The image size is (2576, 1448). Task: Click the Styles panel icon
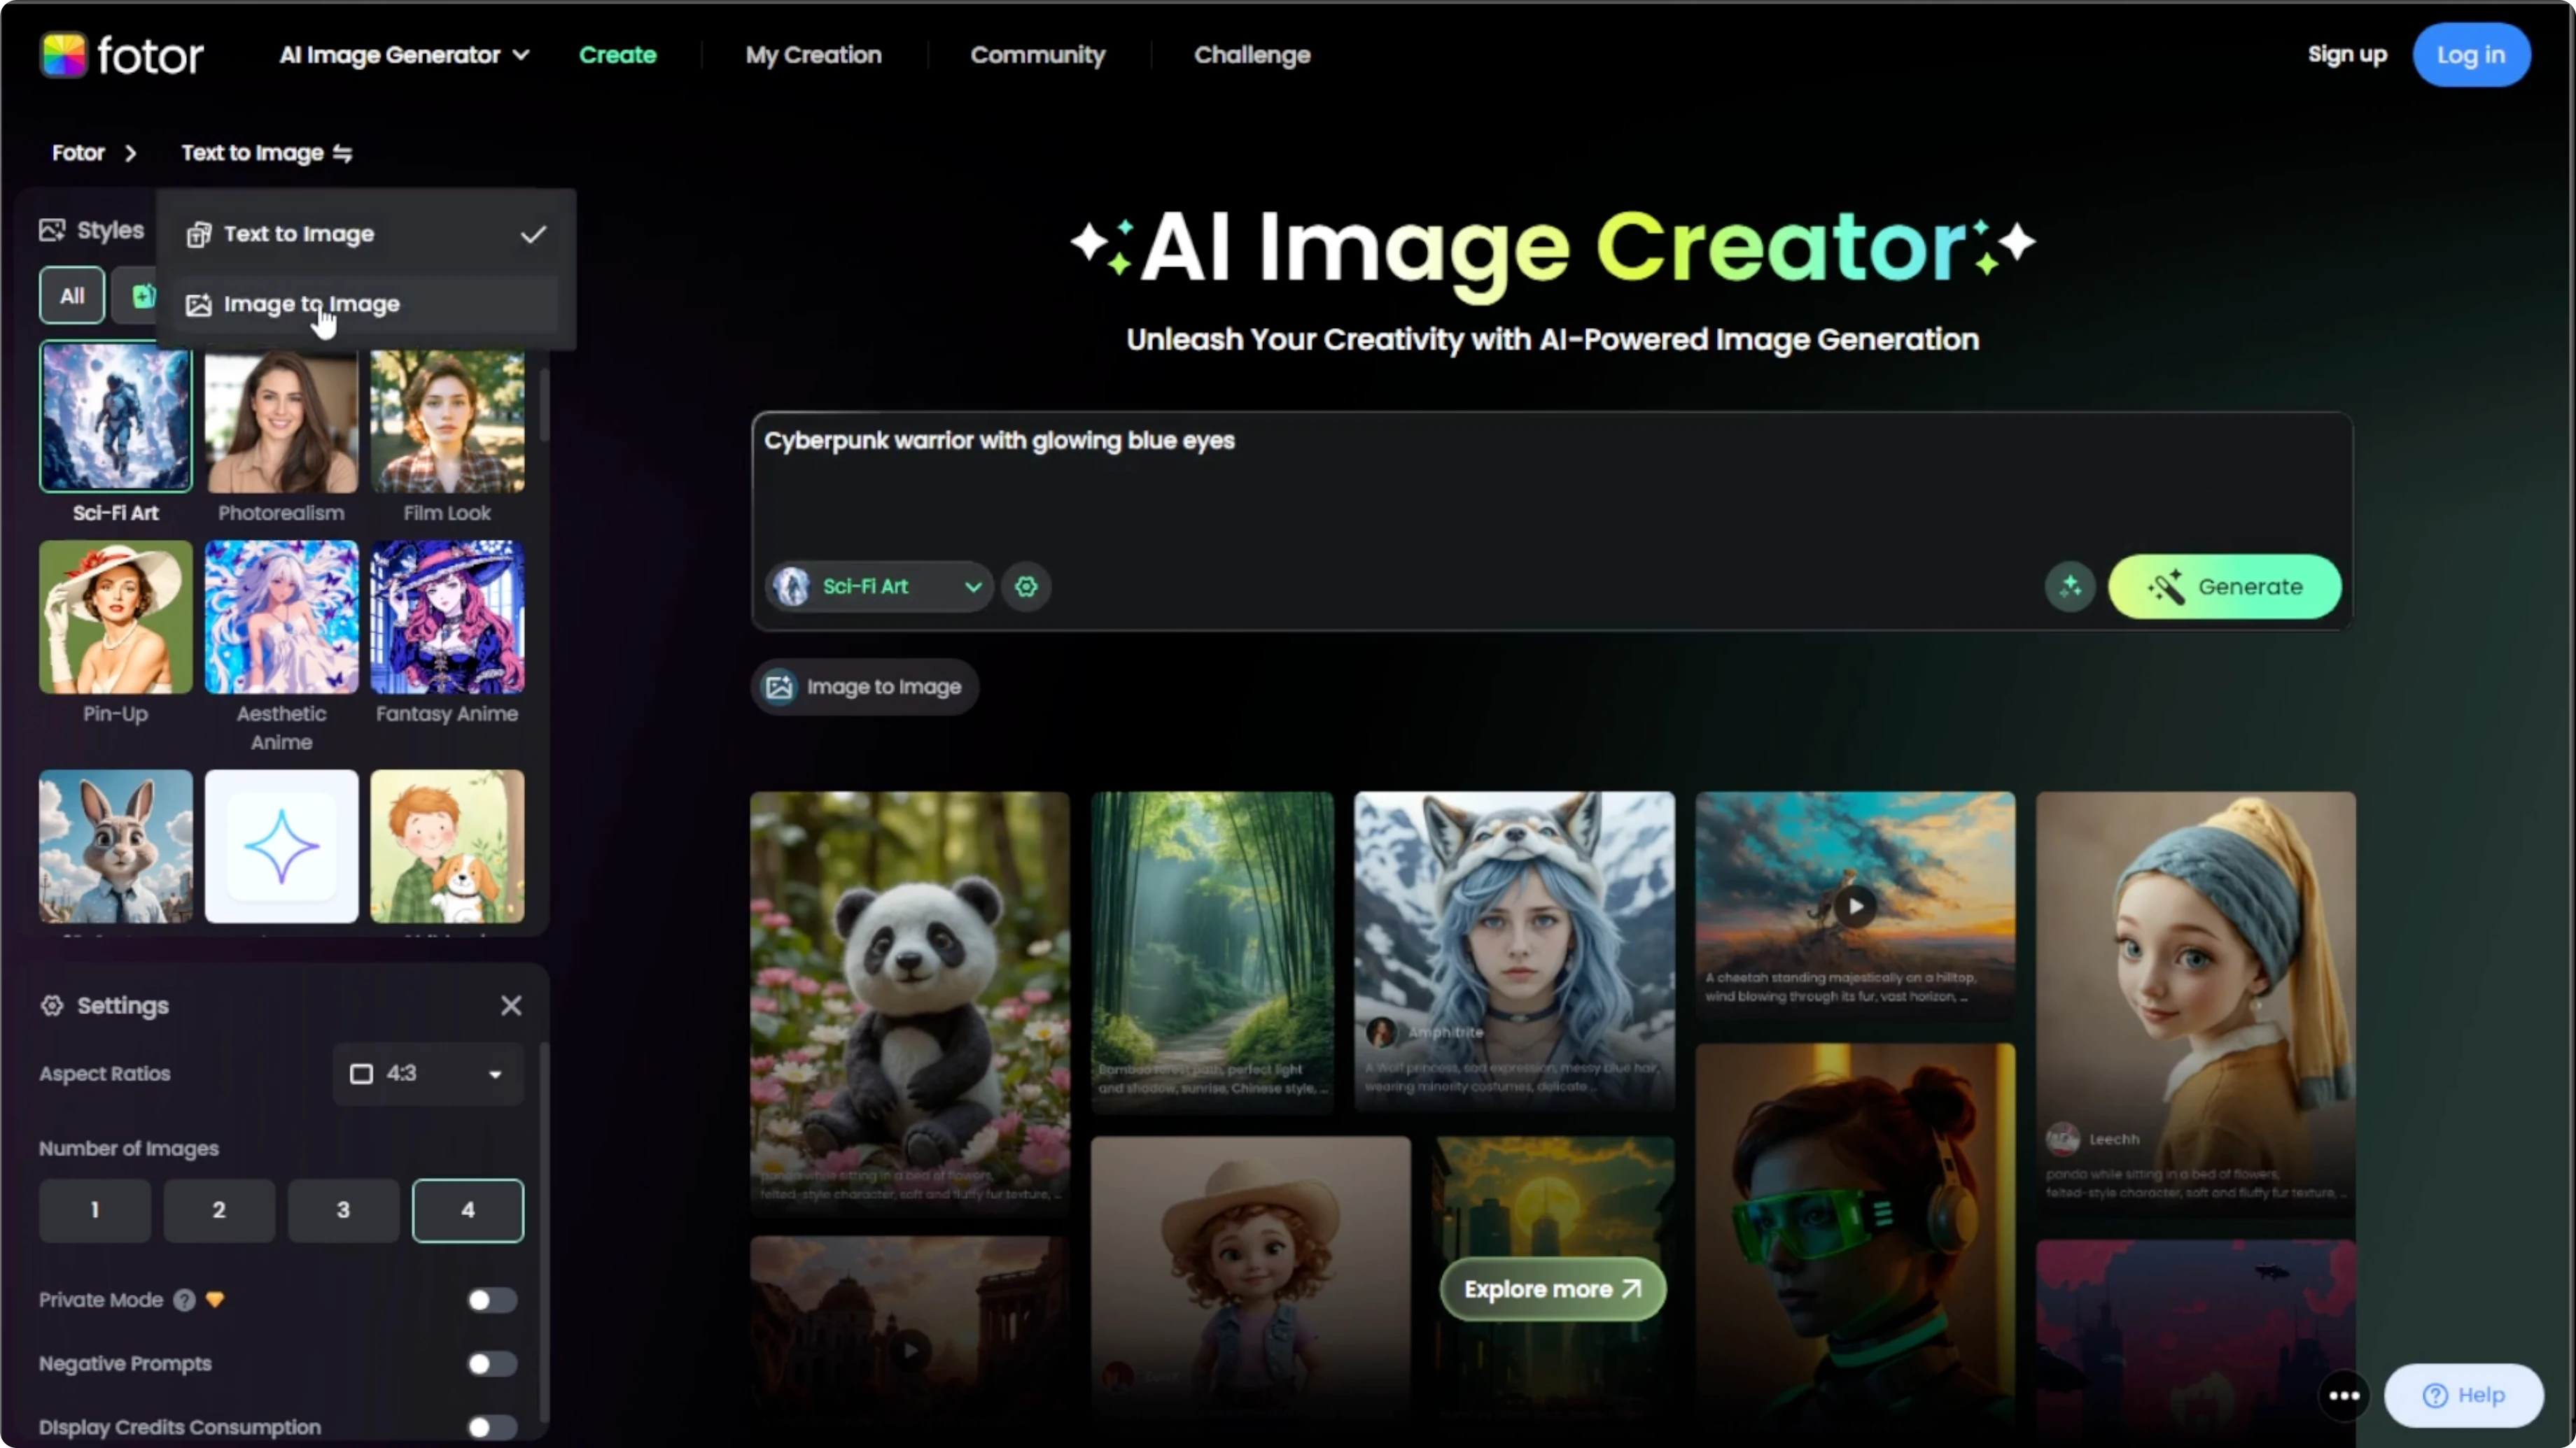[52, 230]
